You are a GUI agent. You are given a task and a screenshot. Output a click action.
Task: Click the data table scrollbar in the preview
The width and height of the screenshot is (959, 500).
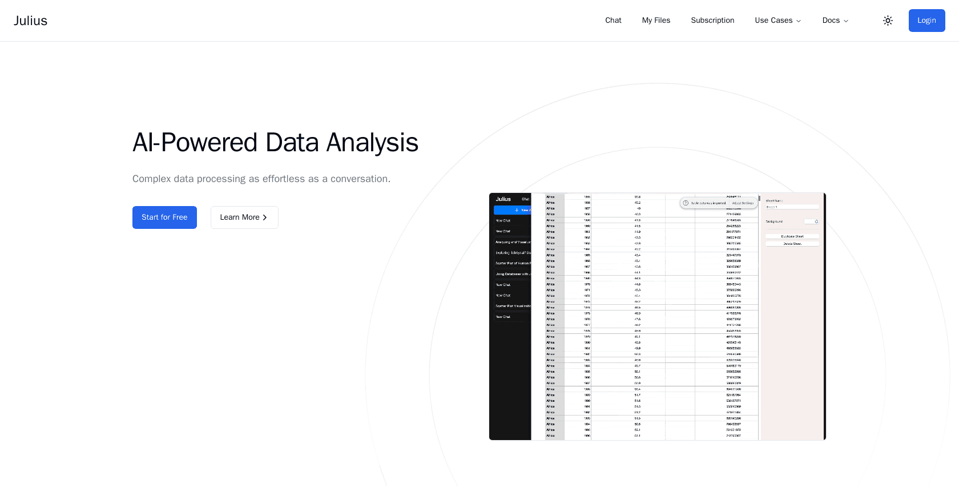(759, 199)
